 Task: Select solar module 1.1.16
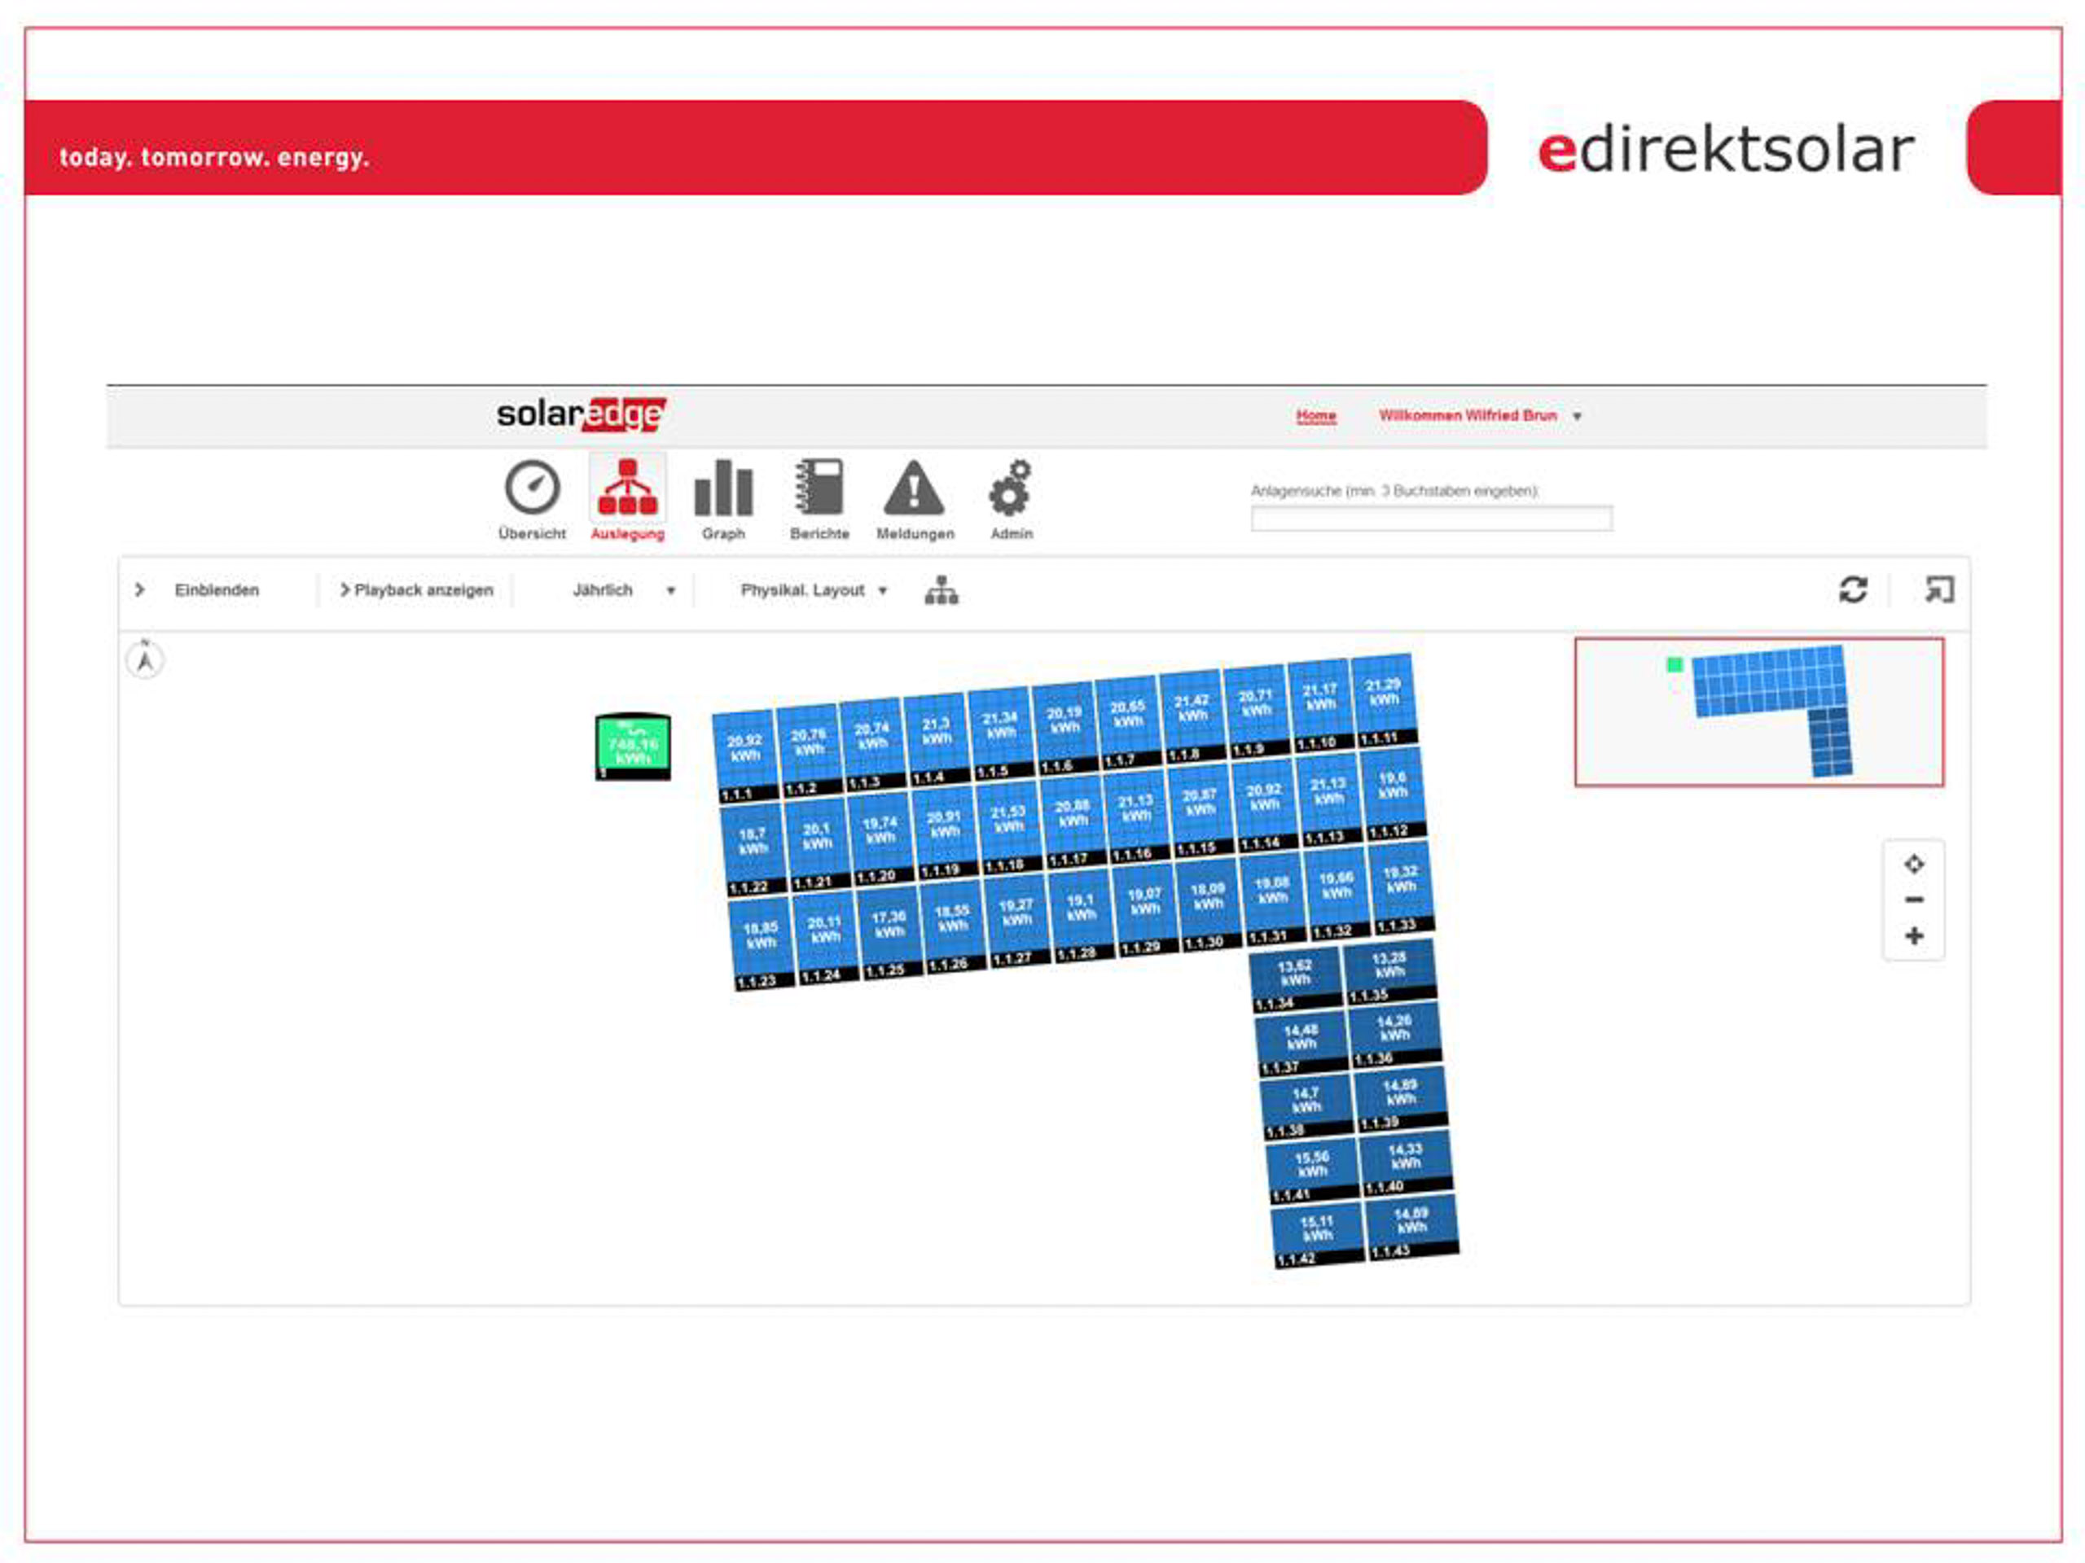[1137, 816]
